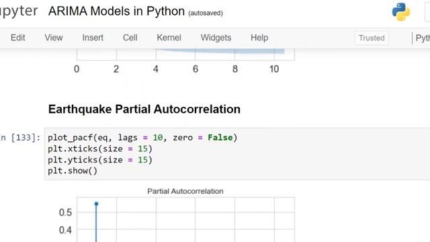Image resolution: width=430 pixels, height=242 pixels.
Task: Click the x-axis tick label 6
Action: tap(196, 69)
